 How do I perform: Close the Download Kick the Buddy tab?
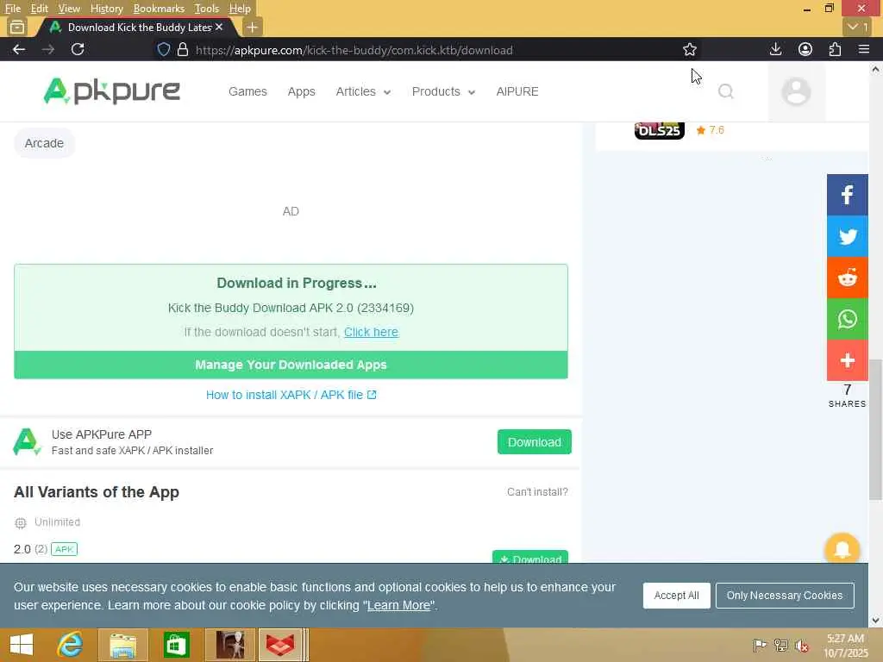(219, 27)
